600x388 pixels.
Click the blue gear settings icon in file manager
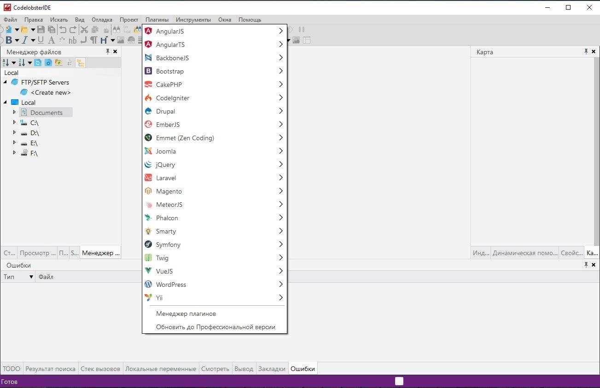[x=48, y=63]
